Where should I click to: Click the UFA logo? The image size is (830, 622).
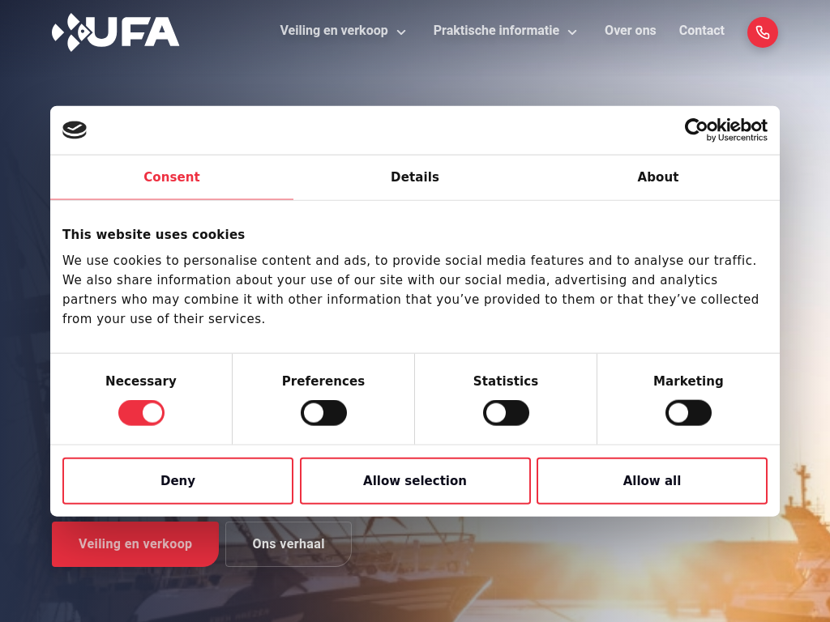click(x=116, y=32)
